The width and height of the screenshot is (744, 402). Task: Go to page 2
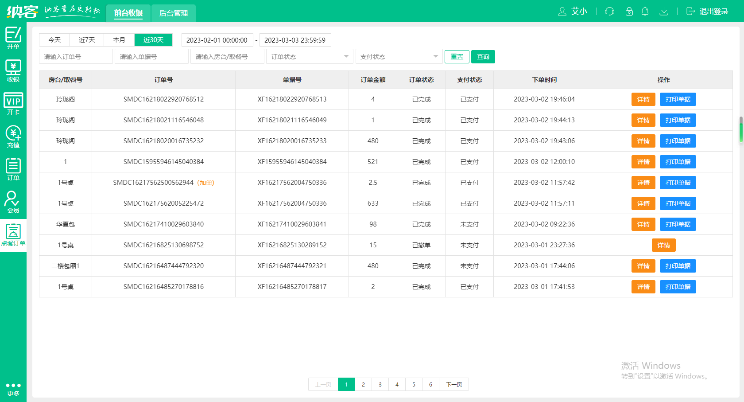pyautogui.click(x=363, y=384)
